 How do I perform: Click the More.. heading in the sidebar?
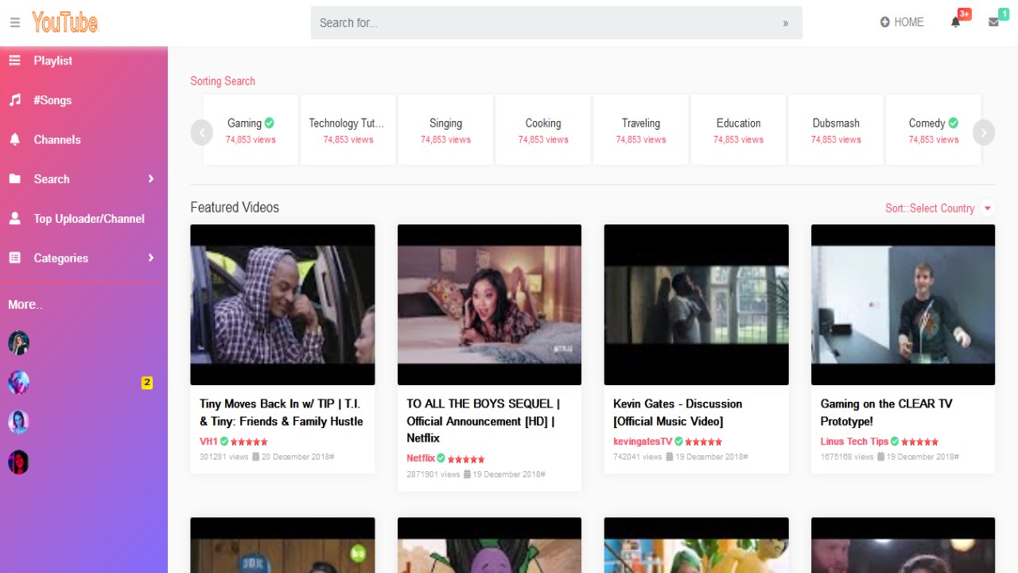tap(25, 305)
